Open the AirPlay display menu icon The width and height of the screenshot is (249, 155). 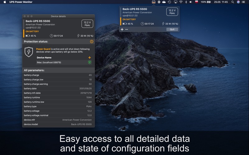point(176,2)
